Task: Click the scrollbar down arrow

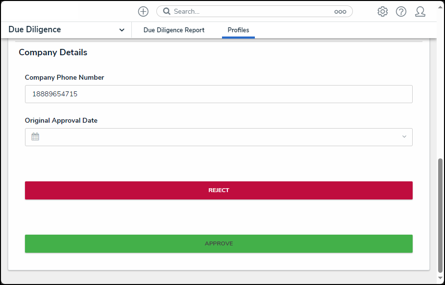Action: 440,277
